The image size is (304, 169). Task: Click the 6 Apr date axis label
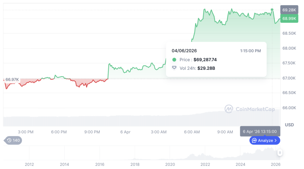(x=125, y=132)
